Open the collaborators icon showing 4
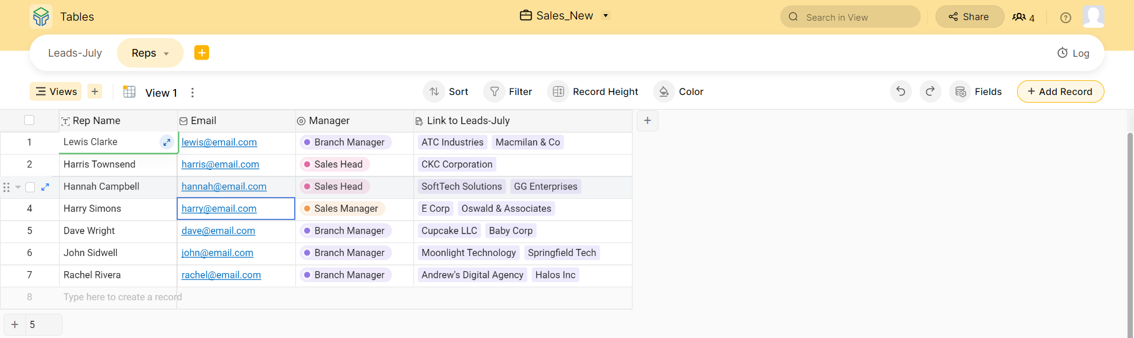The width and height of the screenshot is (1134, 338). pos(1023,18)
